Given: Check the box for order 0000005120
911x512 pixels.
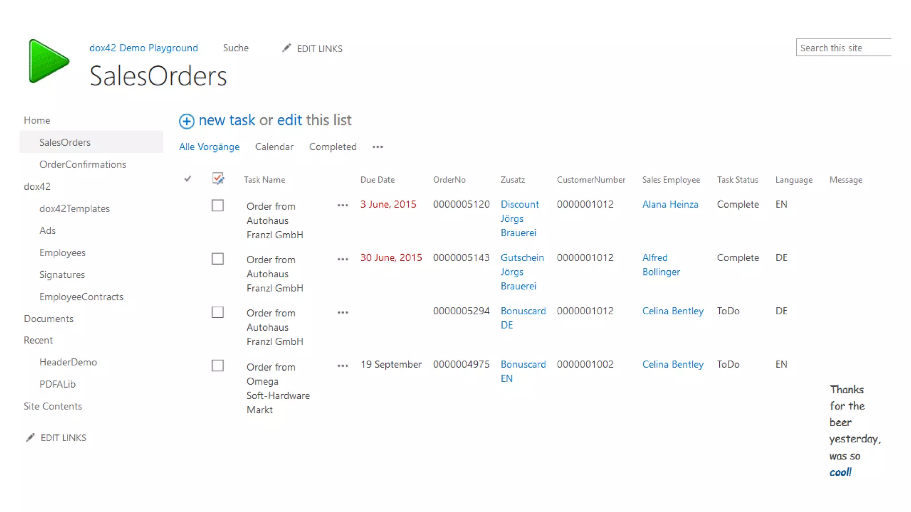Looking at the screenshot, I should 218,205.
